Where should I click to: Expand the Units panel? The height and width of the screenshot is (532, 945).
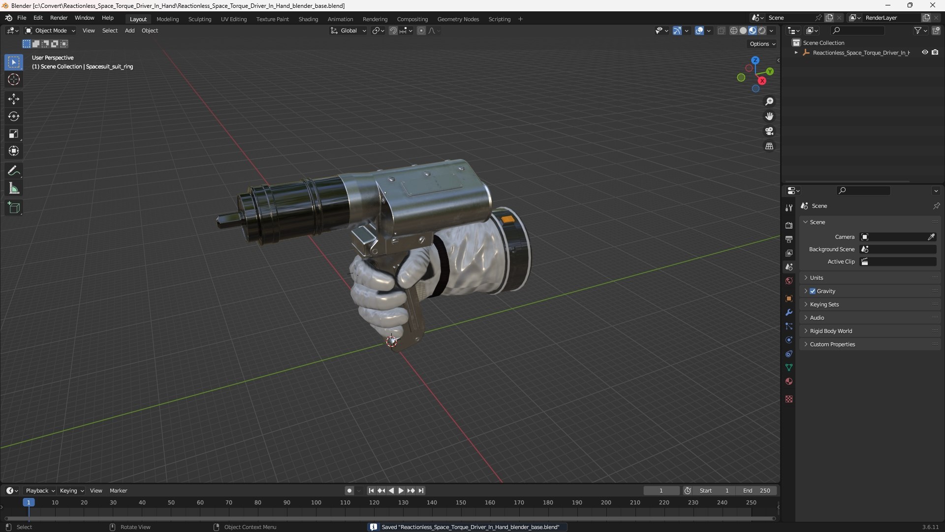click(870, 278)
